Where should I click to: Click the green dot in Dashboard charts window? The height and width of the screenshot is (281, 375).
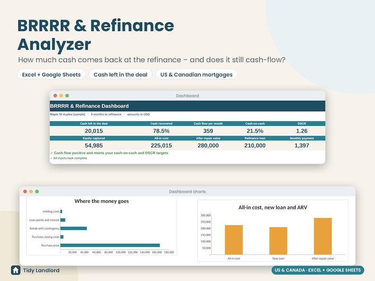tap(37, 191)
